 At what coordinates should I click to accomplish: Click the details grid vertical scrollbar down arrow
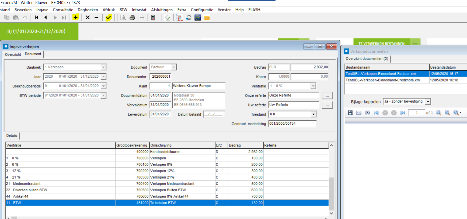click(x=332, y=213)
